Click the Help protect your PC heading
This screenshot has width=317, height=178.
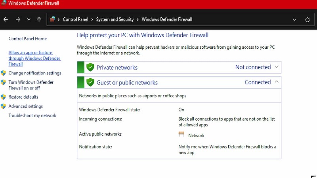pyautogui.click(x=143, y=35)
